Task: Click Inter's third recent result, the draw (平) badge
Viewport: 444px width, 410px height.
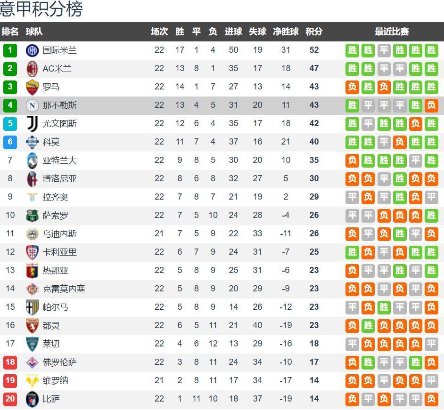Action: pos(384,50)
